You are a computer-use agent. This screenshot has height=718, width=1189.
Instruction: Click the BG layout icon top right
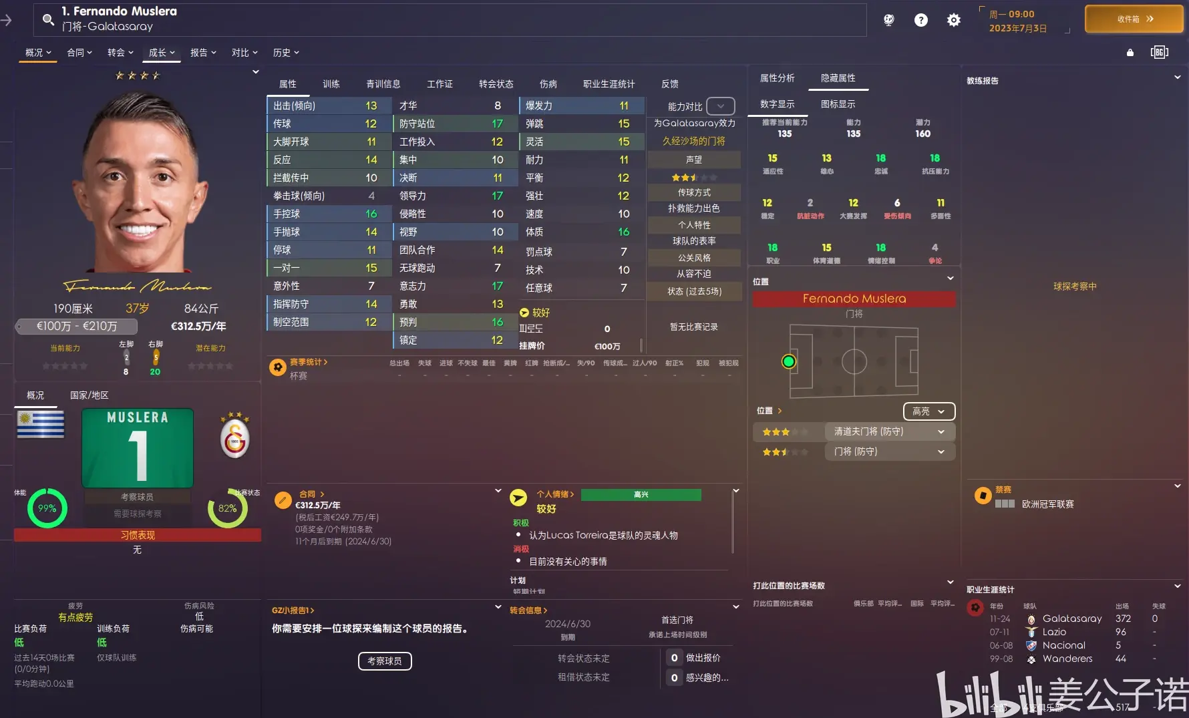click(1159, 52)
